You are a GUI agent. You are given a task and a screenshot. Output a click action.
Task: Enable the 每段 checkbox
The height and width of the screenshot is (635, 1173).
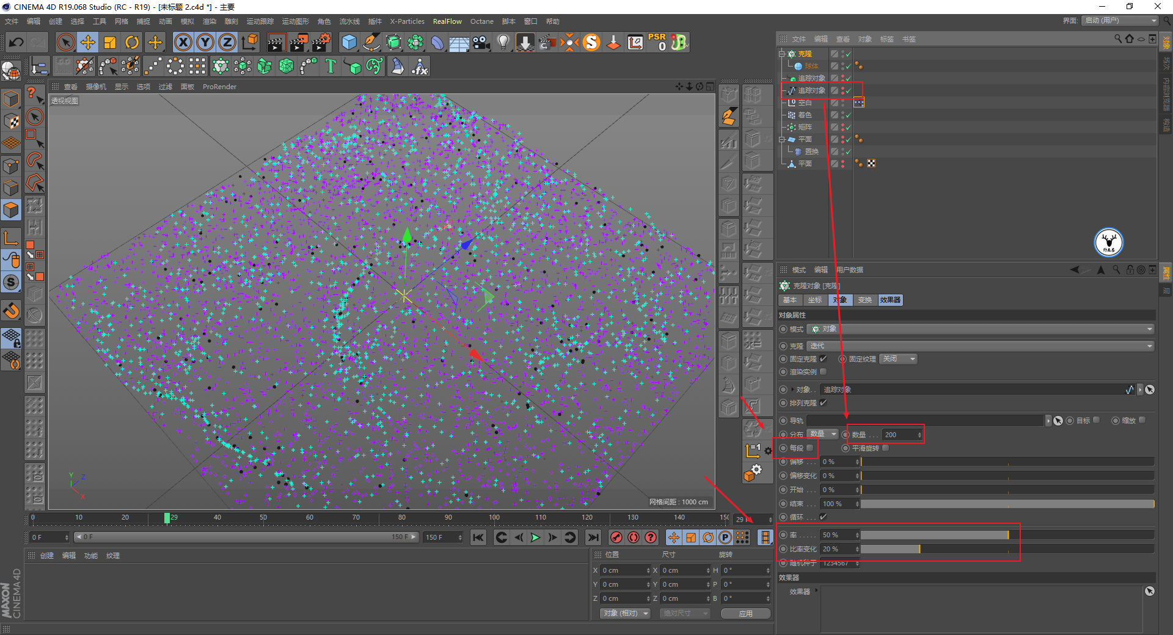pyautogui.click(x=810, y=448)
